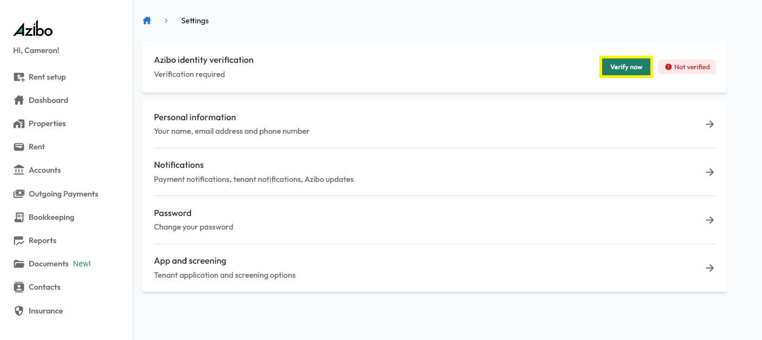Click 'Your name, email address and phone number'
The width and height of the screenshot is (762, 340).
pos(231,131)
